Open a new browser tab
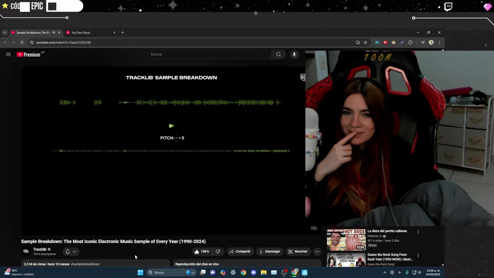The height and width of the screenshot is (278, 494). pyautogui.click(x=123, y=32)
